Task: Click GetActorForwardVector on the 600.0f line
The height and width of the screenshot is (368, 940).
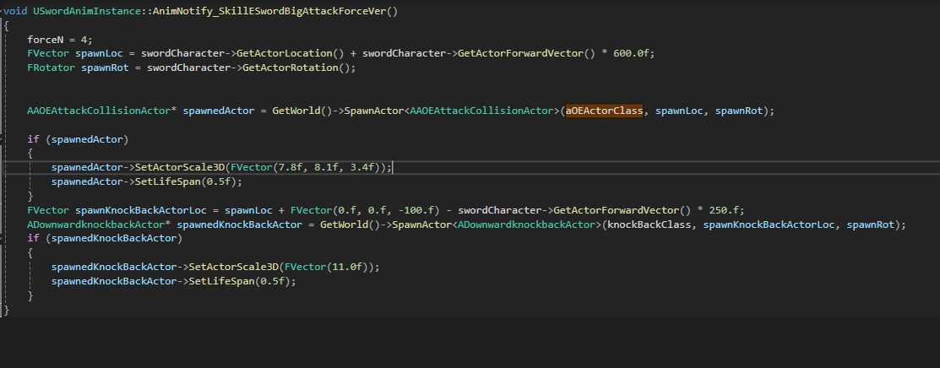Action: pos(520,53)
